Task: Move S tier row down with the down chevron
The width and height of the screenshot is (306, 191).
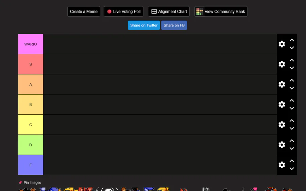Action: (x=292, y=68)
